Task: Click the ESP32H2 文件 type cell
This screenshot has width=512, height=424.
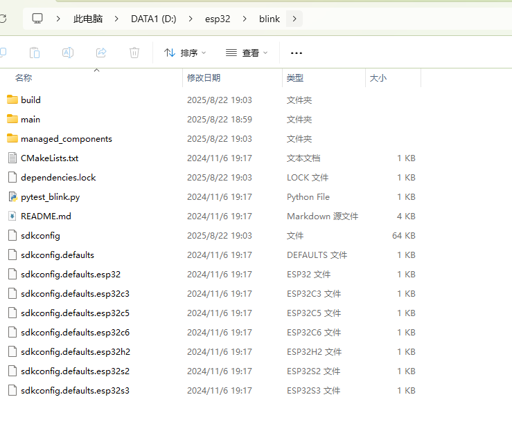Action: [314, 351]
